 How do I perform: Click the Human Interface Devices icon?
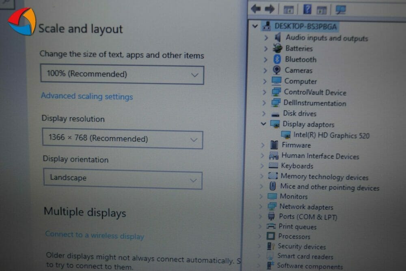[273, 156]
